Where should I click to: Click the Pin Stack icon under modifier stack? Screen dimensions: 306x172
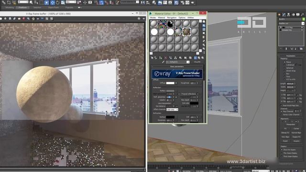281,49
